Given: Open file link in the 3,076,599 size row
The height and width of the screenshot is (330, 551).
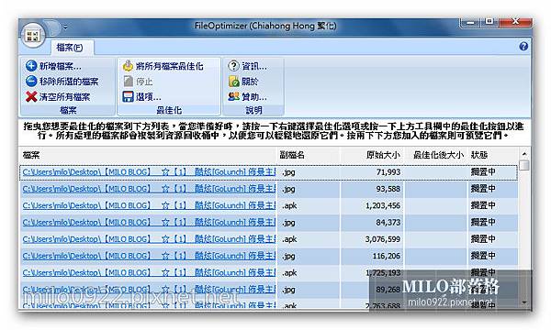Looking at the screenshot, I should (x=149, y=239).
